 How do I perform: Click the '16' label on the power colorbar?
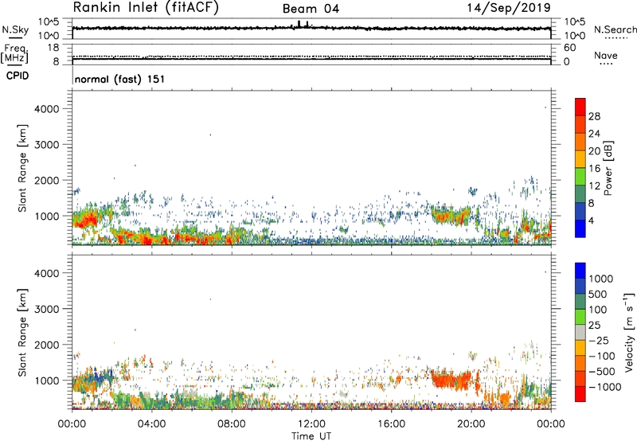click(594, 169)
